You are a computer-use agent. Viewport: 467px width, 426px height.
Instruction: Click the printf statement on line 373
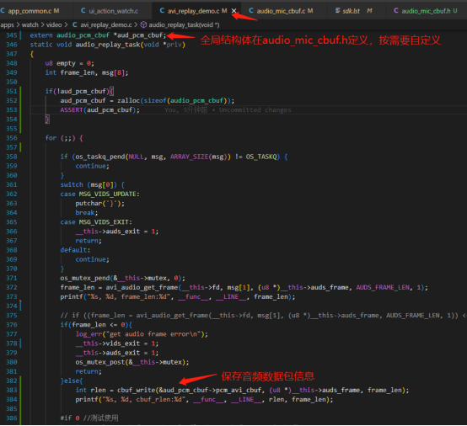(x=178, y=297)
